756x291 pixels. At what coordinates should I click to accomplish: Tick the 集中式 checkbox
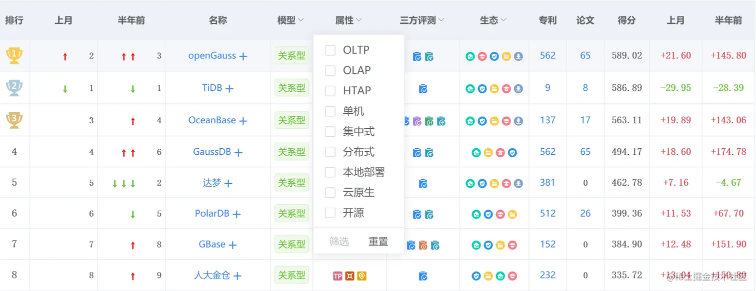point(330,132)
